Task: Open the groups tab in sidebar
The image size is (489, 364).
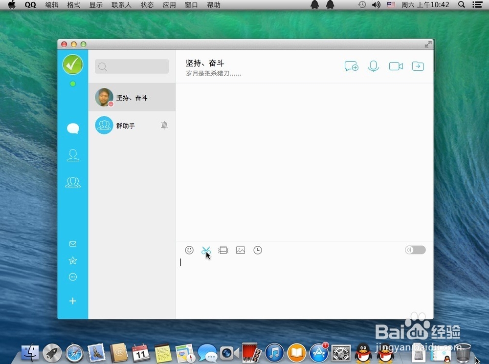Action: pos(73,182)
